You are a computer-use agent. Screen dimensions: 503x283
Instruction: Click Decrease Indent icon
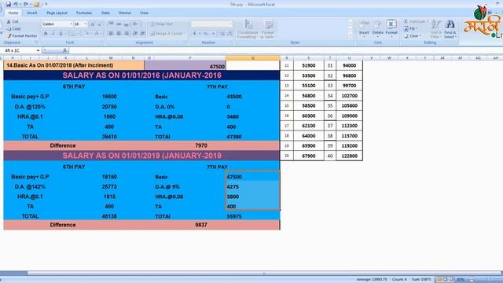(135, 33)
